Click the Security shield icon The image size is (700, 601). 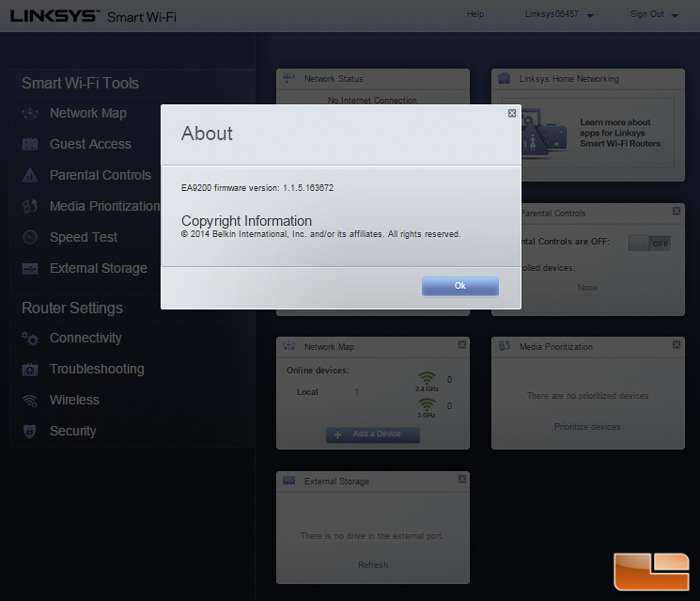pyautogui.click(x=29, y=431)
